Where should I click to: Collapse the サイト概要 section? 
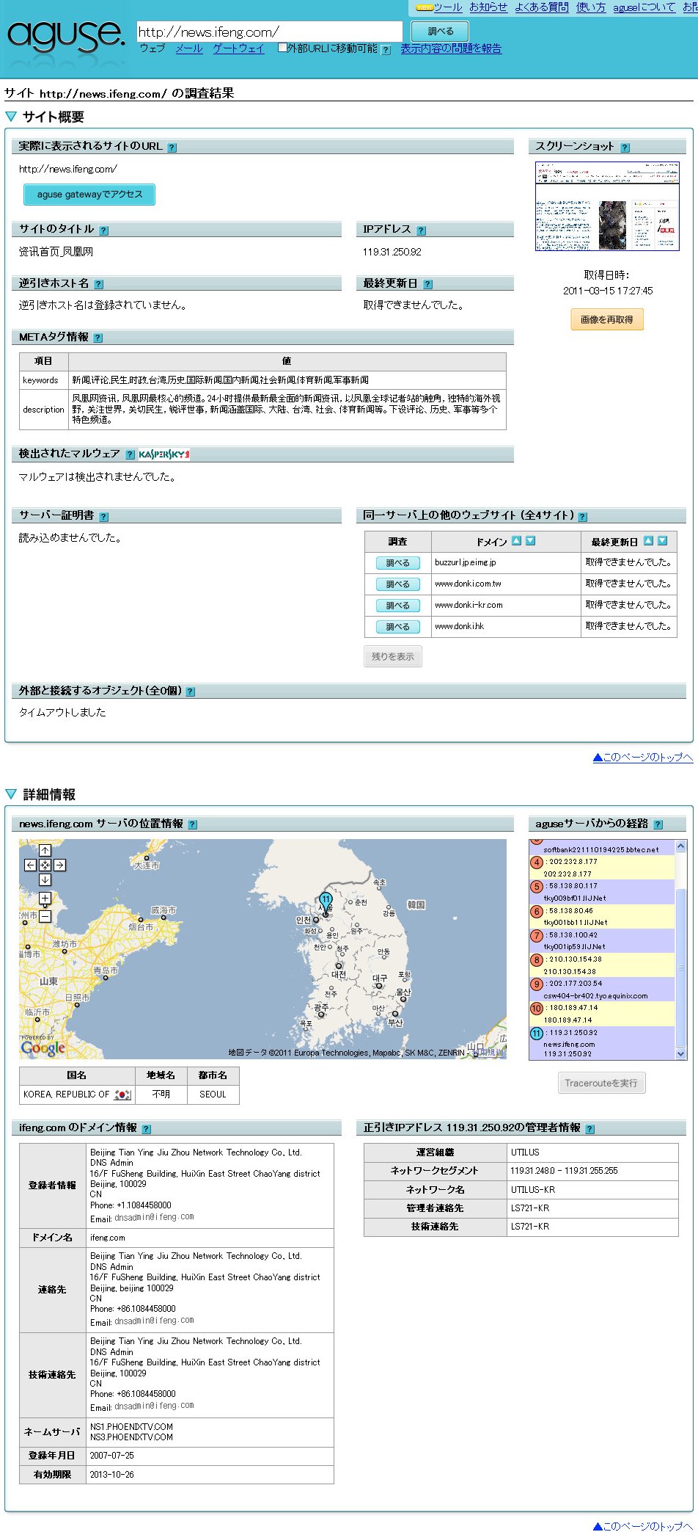point(11,117)
